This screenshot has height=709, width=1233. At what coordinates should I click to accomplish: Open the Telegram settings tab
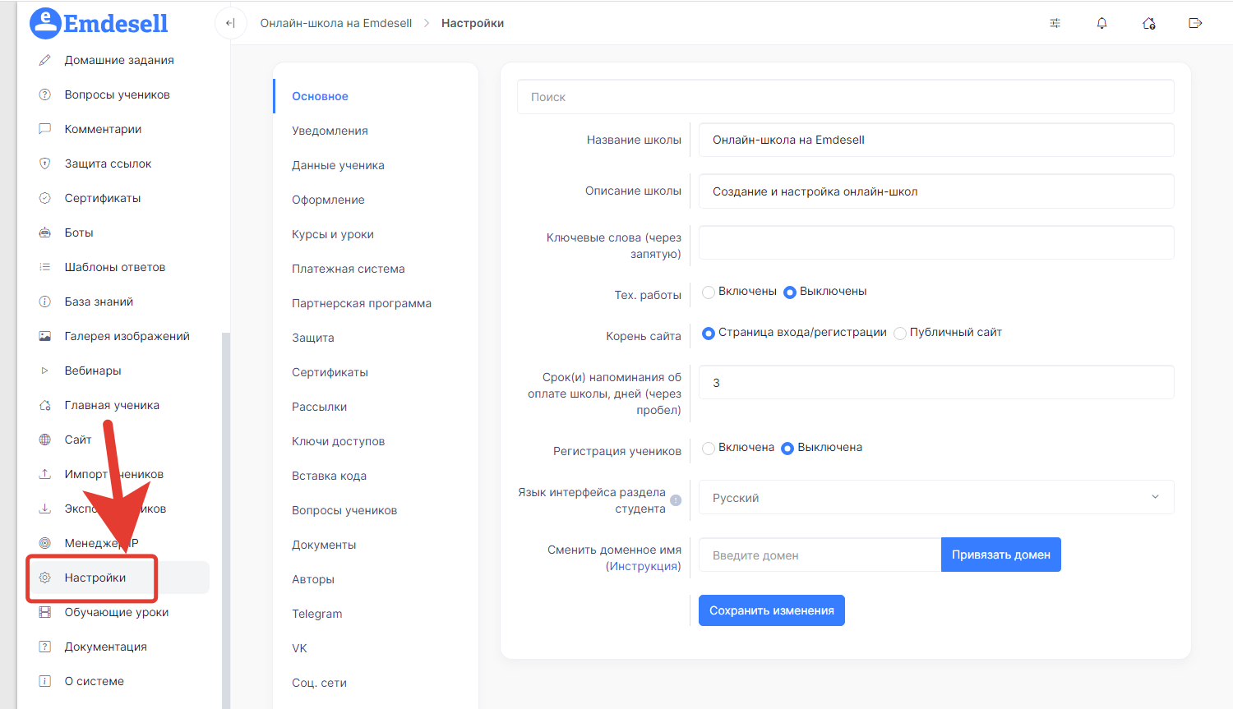pyautogui.click(x=317, y=614)
